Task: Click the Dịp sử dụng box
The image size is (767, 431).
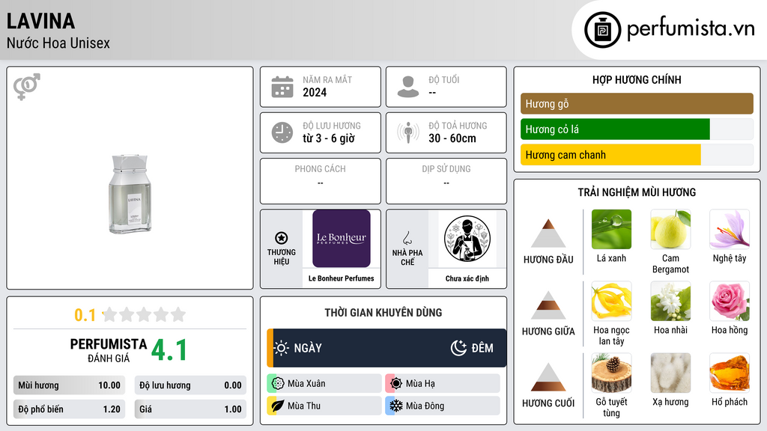Action: (446, 181)
